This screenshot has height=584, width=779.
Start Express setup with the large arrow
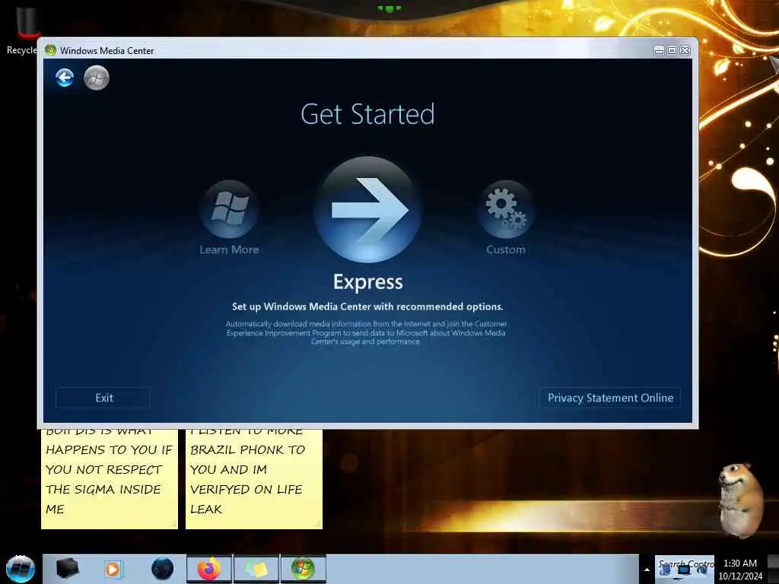pos(368,210)
